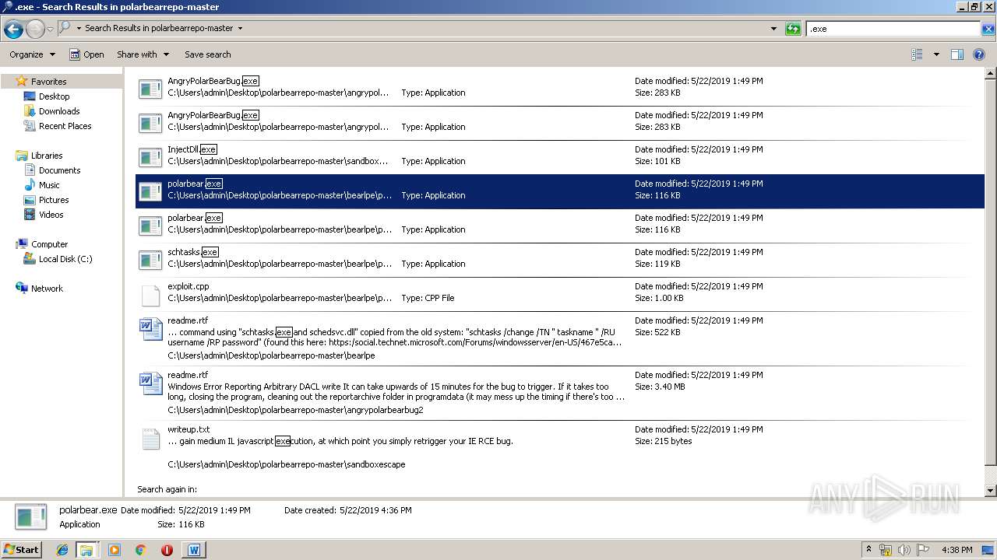Click the taskbar clock 4:38 PM
Viewport: 997px width, 560px height.
(956, 550)
